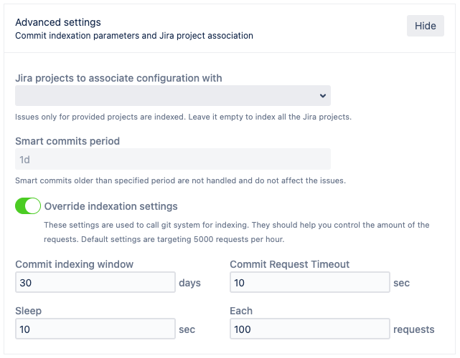This screenshot has height=358, width=460.
Task: Click the Jira projects association label
Action: point(118,77)
